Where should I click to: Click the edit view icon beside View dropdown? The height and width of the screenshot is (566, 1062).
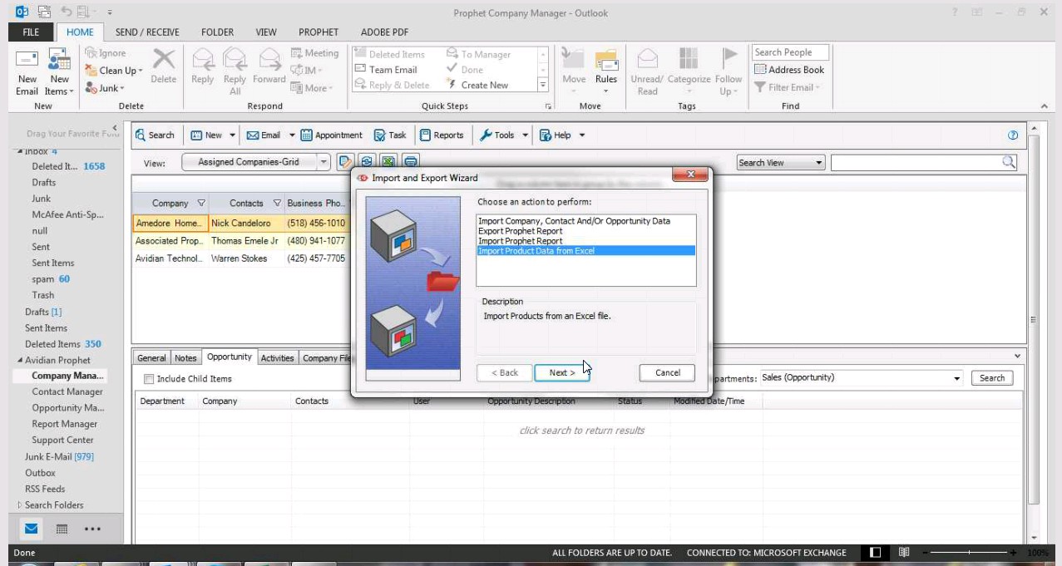click(346, 162)
